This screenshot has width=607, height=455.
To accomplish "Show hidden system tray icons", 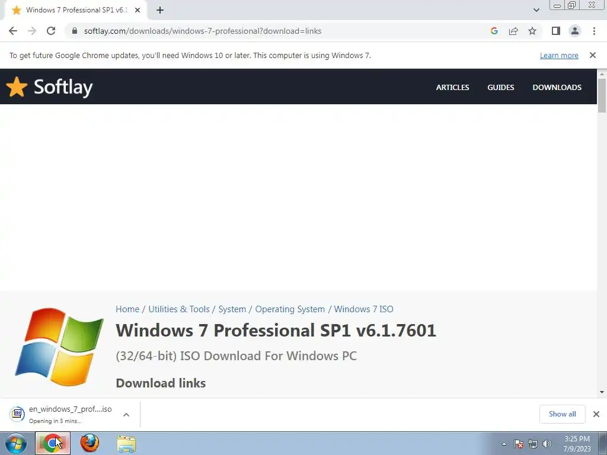I will coord(504,444).
